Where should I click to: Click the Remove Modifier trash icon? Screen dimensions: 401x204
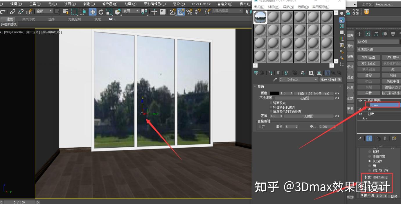(384, 139)
